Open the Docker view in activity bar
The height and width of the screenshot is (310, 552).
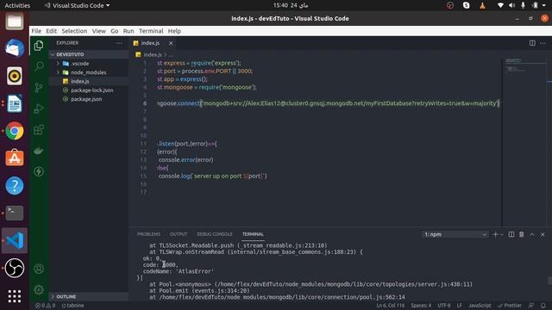[39, 151]
